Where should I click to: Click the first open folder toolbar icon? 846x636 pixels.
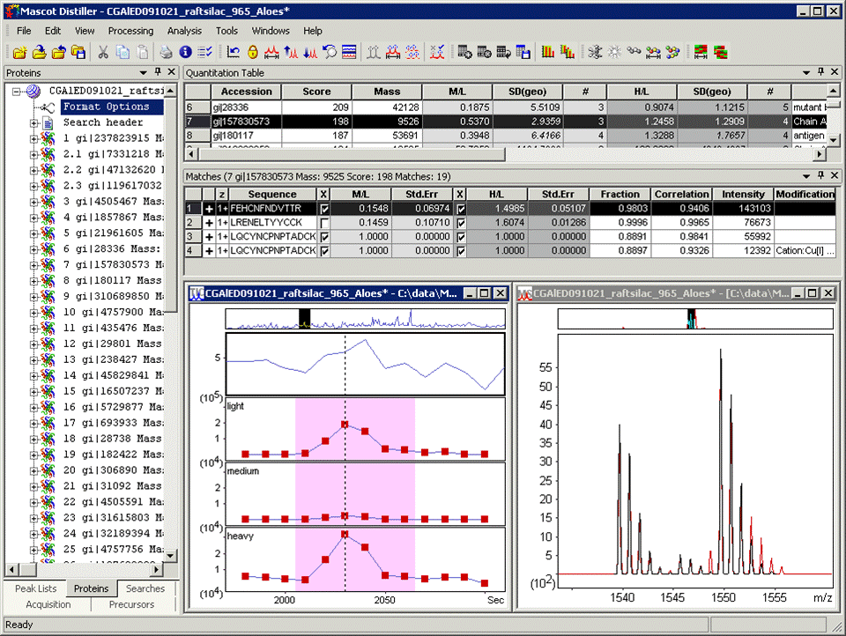coord(19,52)
